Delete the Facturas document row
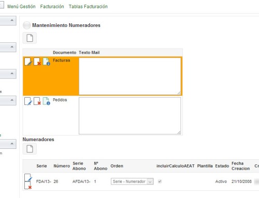Image resolution: width=259 pixels, height=198 pixels. (37, 62)
